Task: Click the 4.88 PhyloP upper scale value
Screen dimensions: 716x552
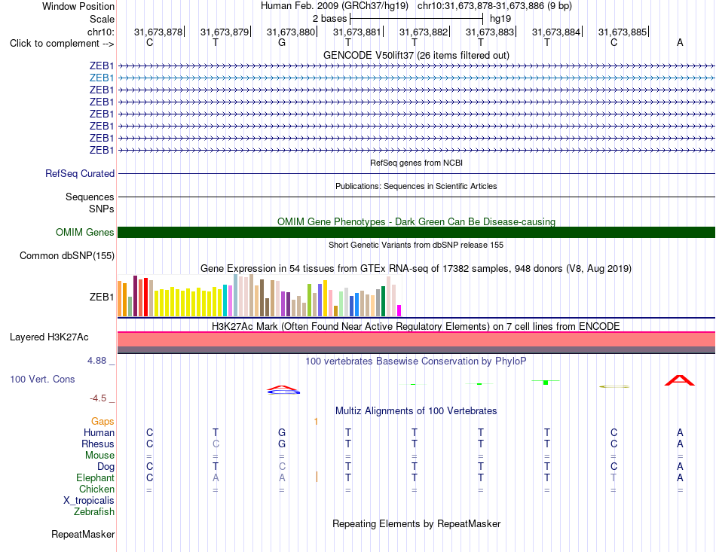Action: point(96,361)
